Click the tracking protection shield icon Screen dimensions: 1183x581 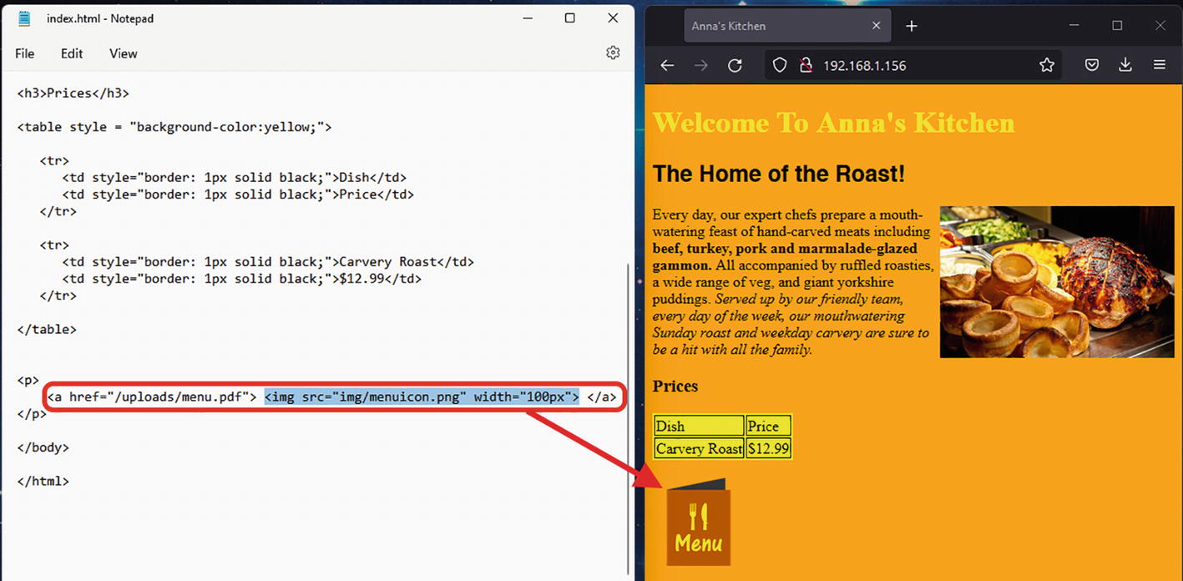[779, 66]
